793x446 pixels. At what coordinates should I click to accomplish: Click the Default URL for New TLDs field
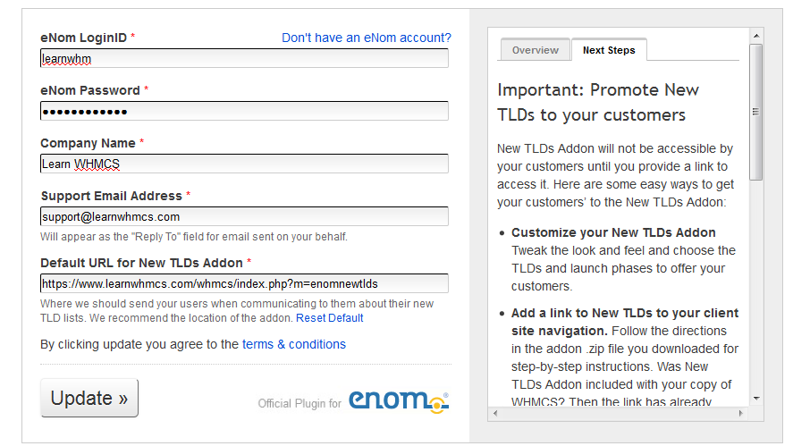(x=244, y=283)
